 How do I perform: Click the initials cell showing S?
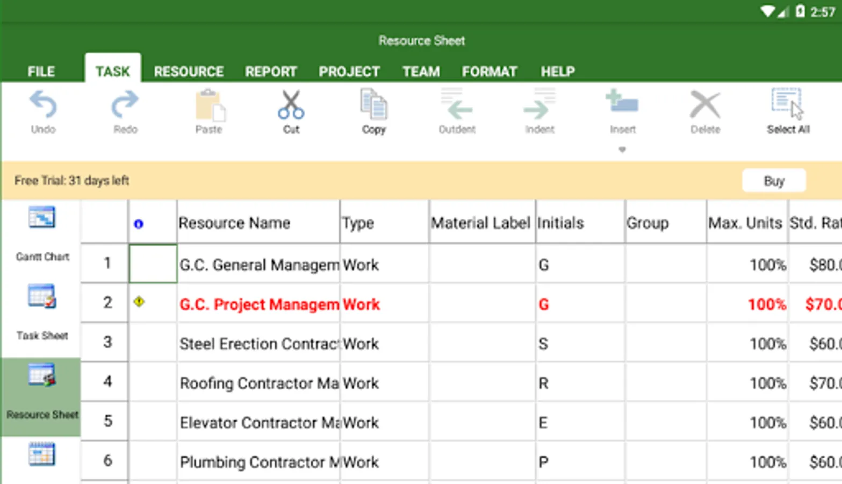(x=580, y=343)
